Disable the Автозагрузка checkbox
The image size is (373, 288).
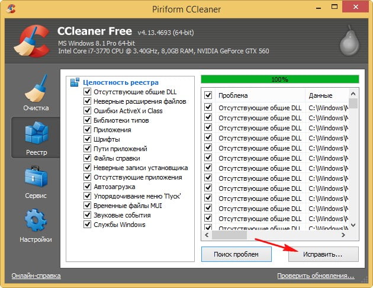coord(87,187)
